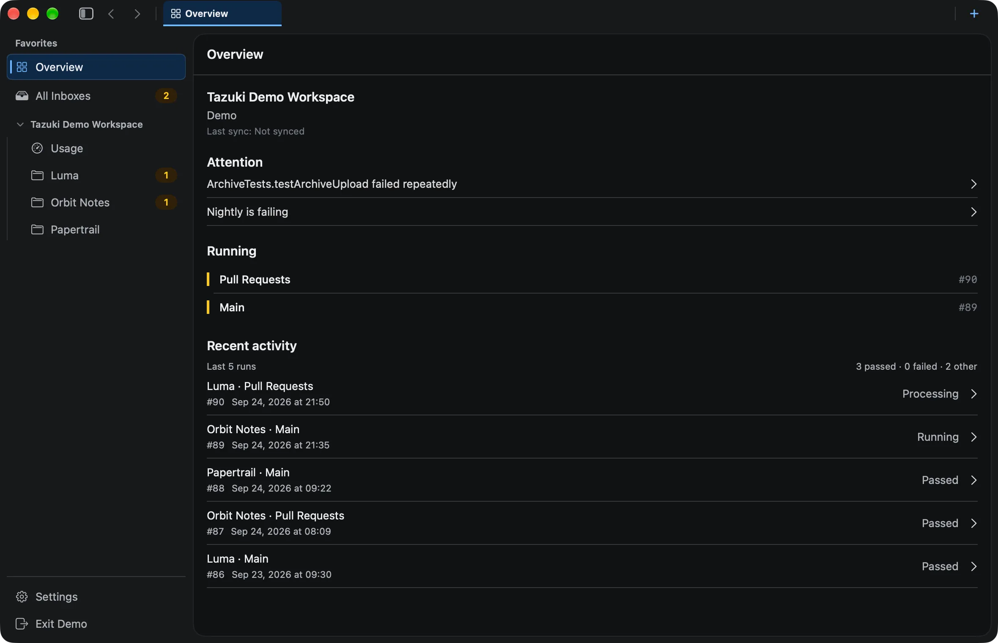The width and height of the screenshot is (998, 643).
Task: Open chevron on Luma Main run #86
Action: (x=973, y=566)
